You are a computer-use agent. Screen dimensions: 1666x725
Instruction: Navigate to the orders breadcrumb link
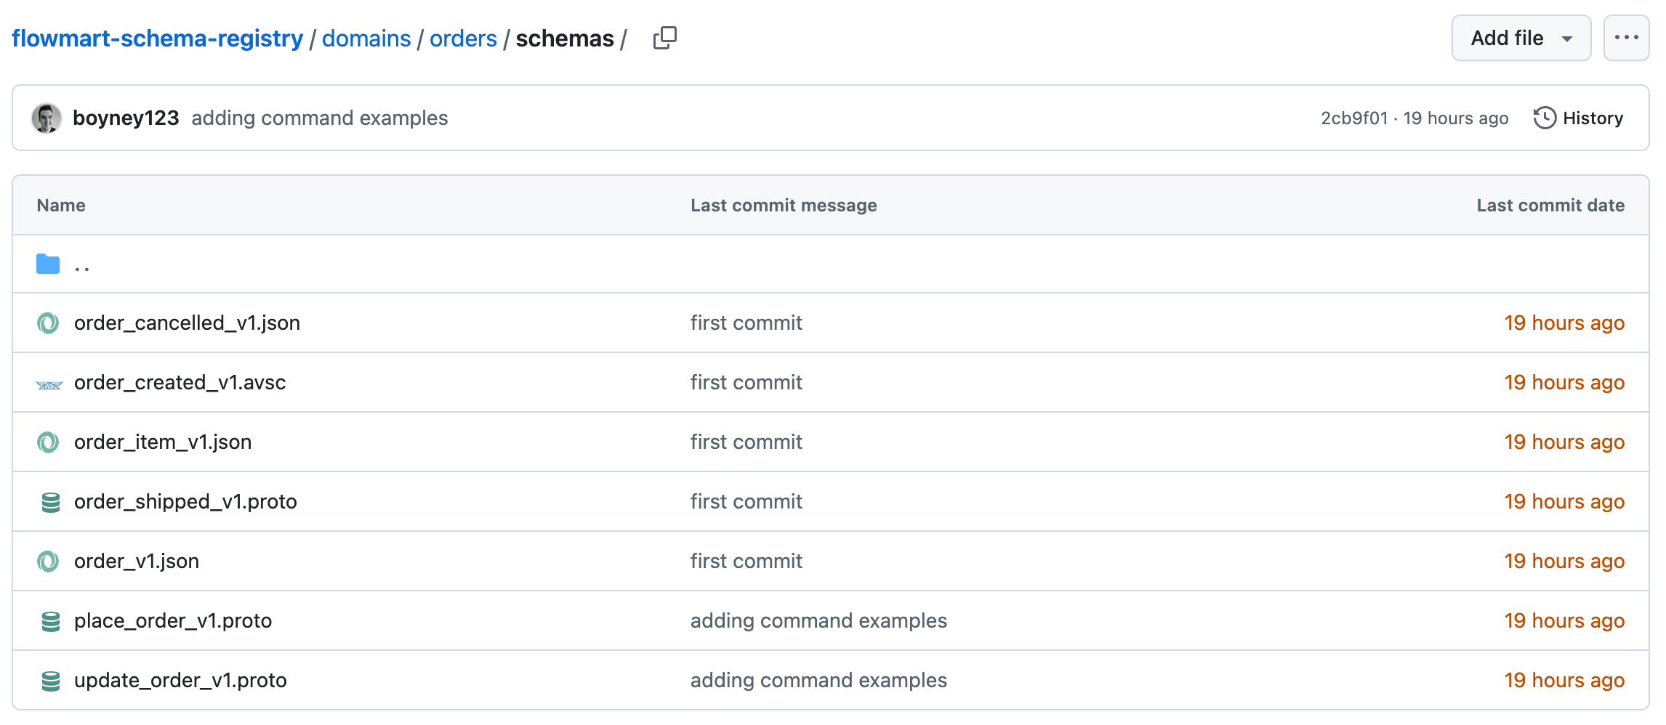tap(463, 38)
